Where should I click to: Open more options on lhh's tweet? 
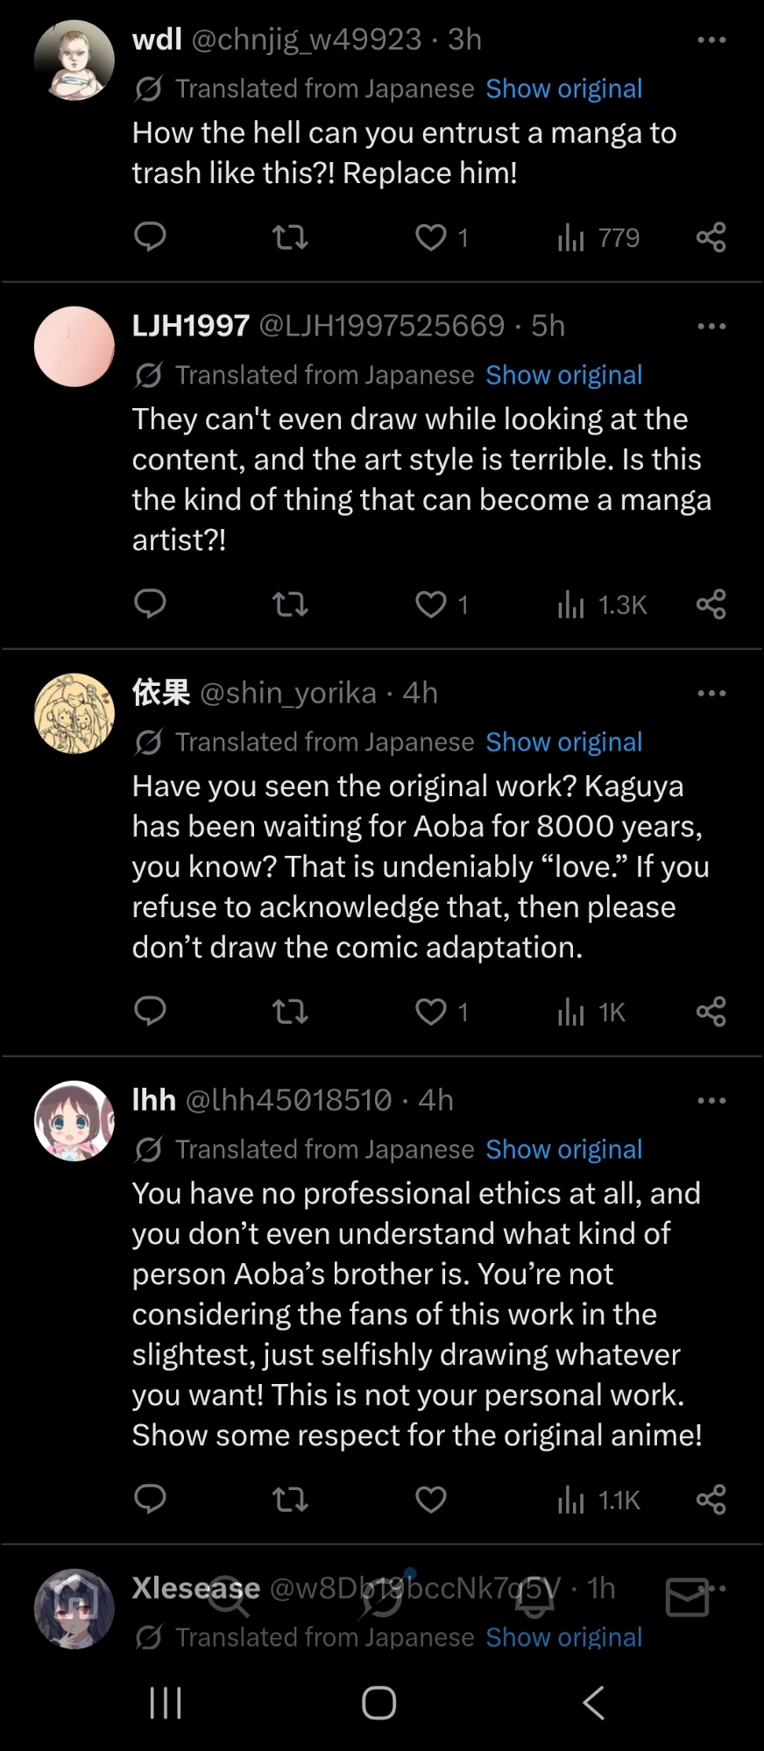coord(711,1101)
